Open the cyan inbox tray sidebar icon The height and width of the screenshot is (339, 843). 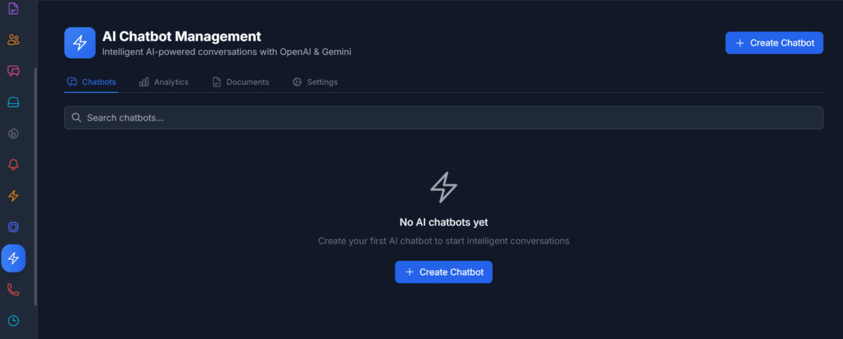click(x=13, y=102)
